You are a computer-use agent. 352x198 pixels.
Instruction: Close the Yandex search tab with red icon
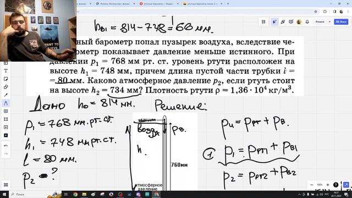point(178,4)
